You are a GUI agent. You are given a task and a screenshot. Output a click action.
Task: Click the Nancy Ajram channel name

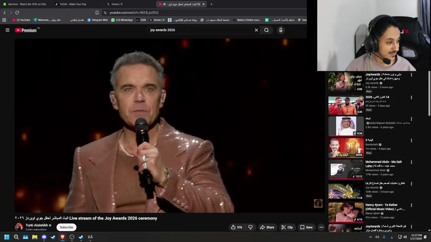[372, 213]
